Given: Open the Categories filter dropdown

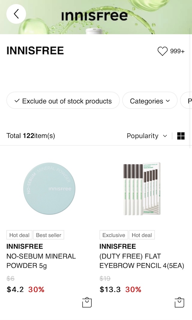Looking at the screenshot, I should (150, 100).
